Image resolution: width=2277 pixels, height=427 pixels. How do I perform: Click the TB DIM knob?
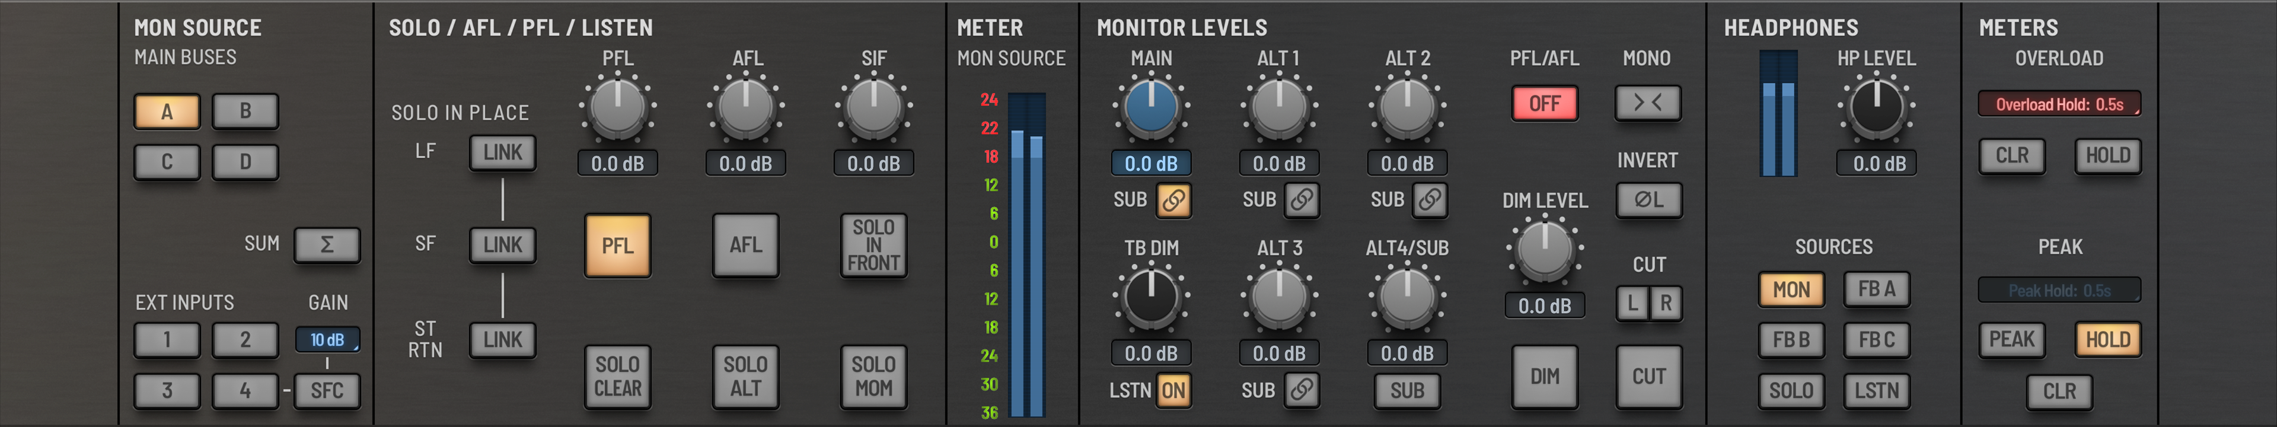click(x=1151, y=298)
